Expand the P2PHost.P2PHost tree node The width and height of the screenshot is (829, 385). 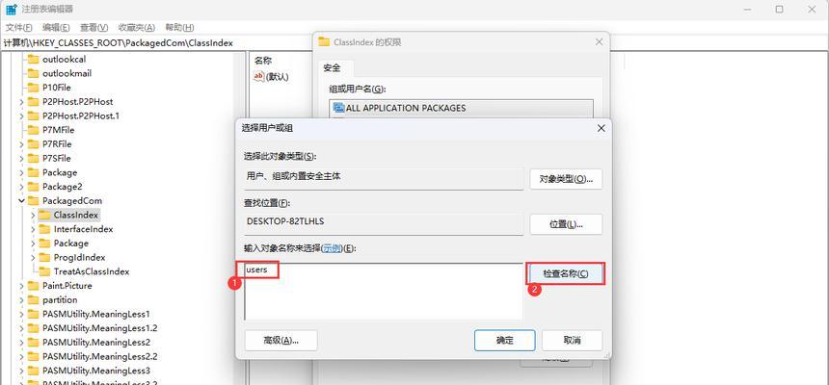[x=21, y=101]
